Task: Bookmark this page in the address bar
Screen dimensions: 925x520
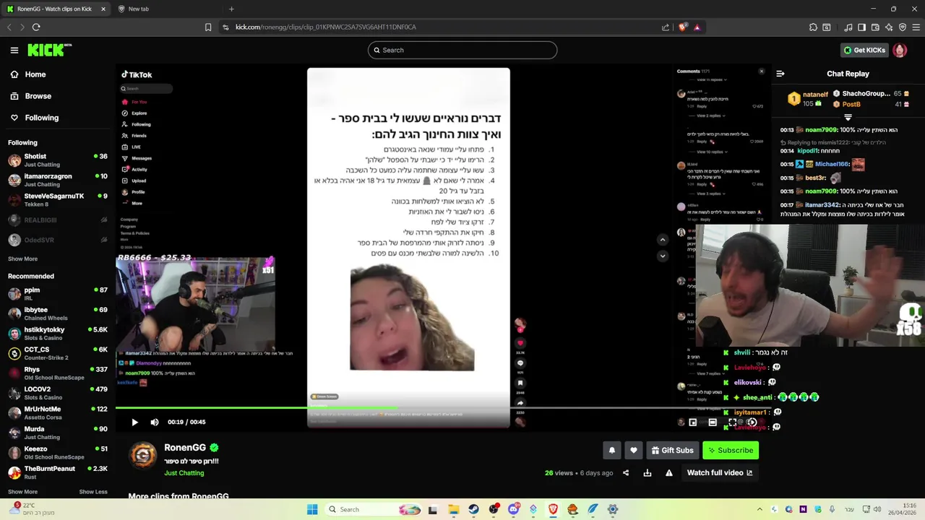Action: [x=208, y=27]
